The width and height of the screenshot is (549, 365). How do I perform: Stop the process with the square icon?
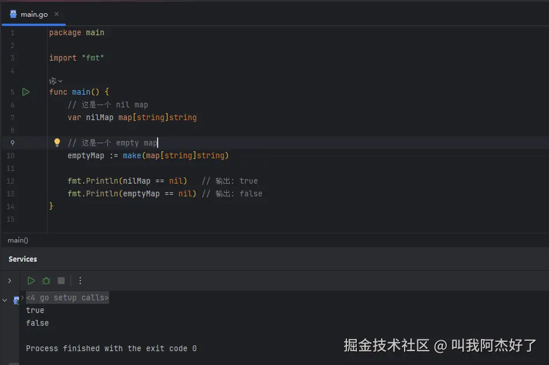[x=61, y=281]
